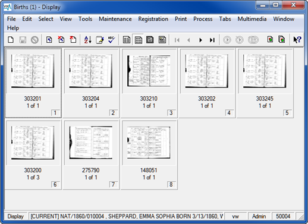The height and width of the screenshot is (224, 308).
Task: Open the Multimedia menu
Action: (x=252, y=19)
